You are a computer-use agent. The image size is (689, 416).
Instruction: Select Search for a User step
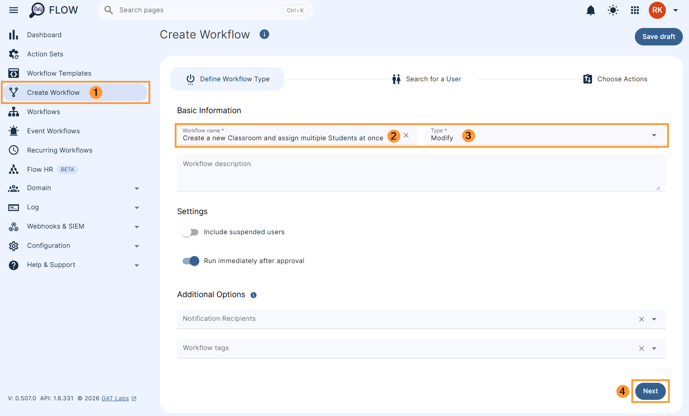[x=426, y=79]
